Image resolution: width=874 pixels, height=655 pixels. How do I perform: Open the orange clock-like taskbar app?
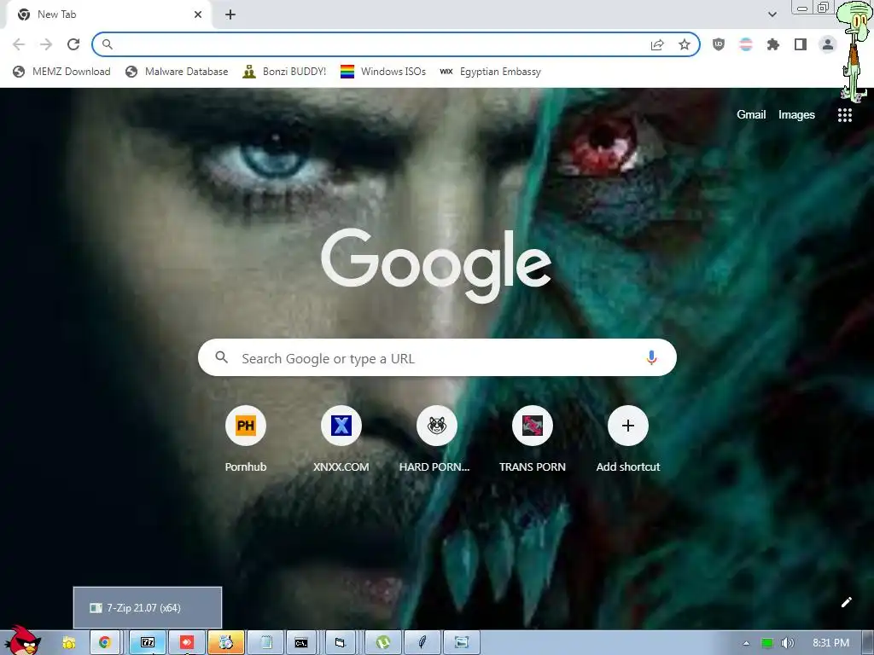pos(225,643)
